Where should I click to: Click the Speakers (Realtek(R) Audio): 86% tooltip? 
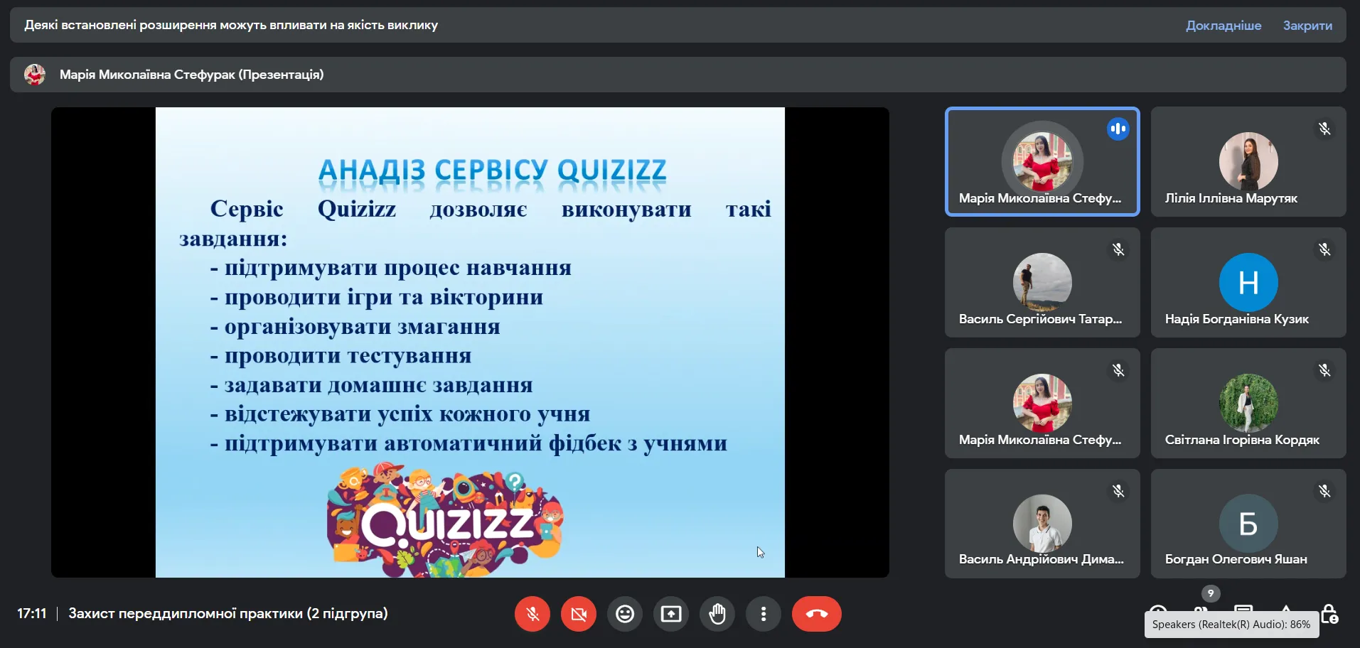pyautogui.click(x=1231, y=625)
